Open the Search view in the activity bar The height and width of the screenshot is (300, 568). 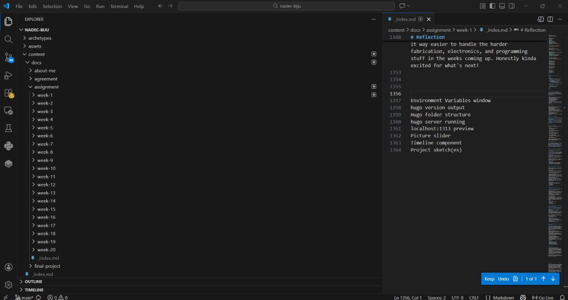click(8, 39)
